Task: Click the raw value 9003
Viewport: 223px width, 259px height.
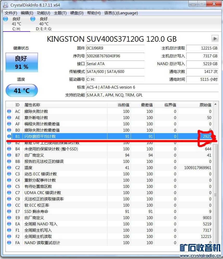Action: [x=207, y=218]
